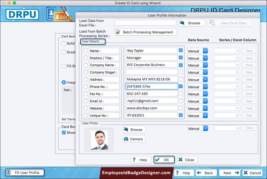The image size is (267, 179).
Task: Toggle the Email Id label checkbox
Action: 86,101
